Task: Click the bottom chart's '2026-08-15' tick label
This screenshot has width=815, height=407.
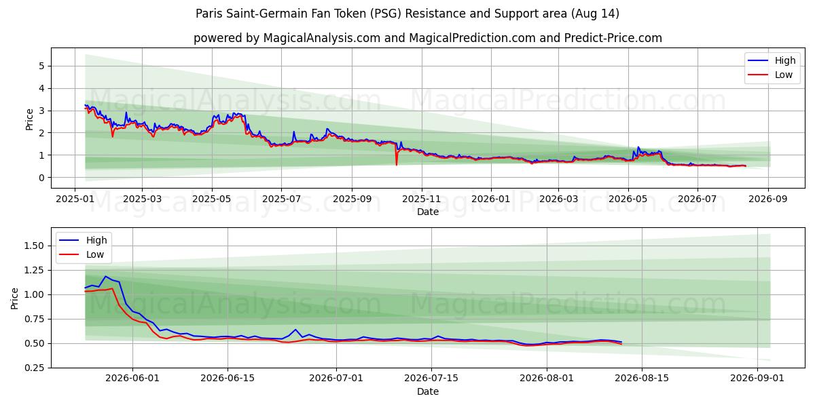Action: (x=642, y=379)
